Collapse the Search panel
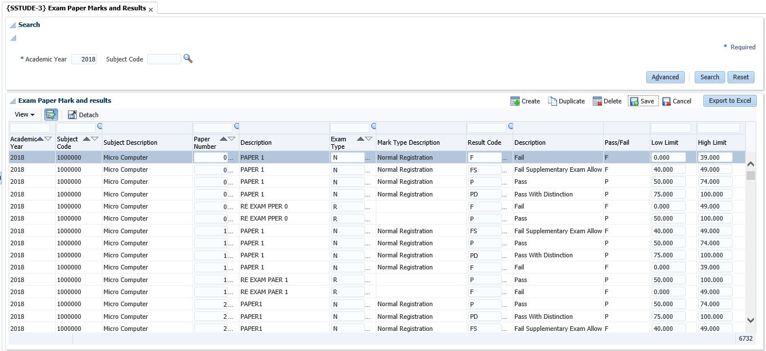This screenshot has height=351, width=766. (13, 25)
